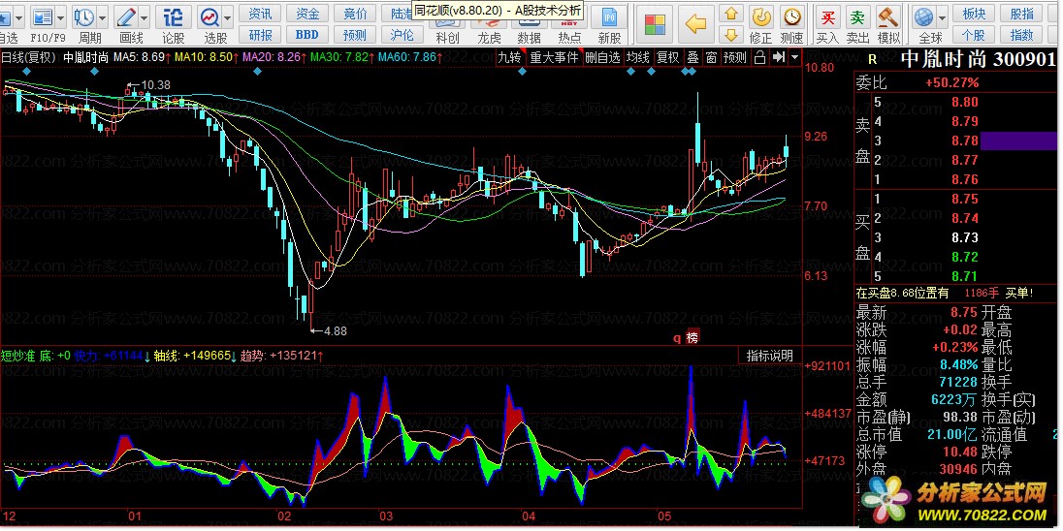Toggle the 预测 forecast button in chart toolbar
1063x531 pixels.
735,57
